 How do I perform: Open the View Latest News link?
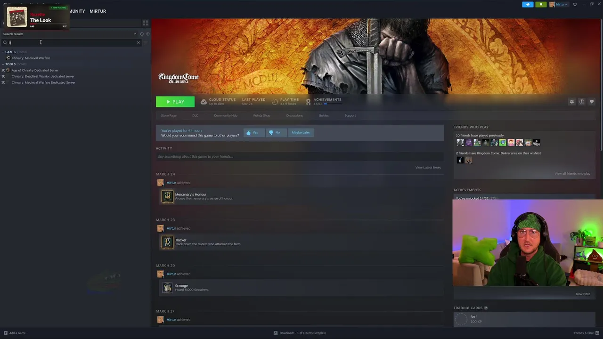428,168
